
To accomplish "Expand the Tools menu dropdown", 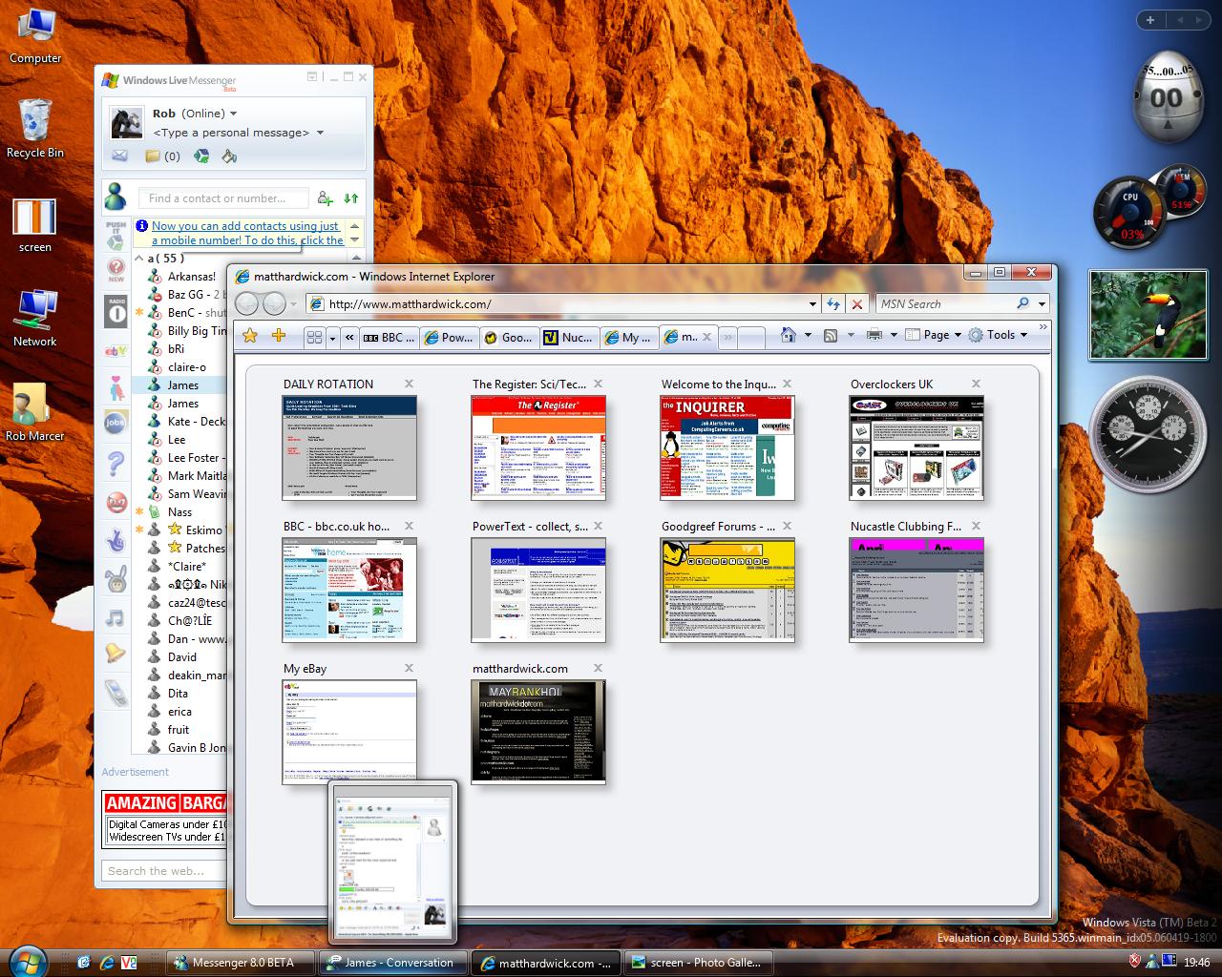I will (999, 335).
